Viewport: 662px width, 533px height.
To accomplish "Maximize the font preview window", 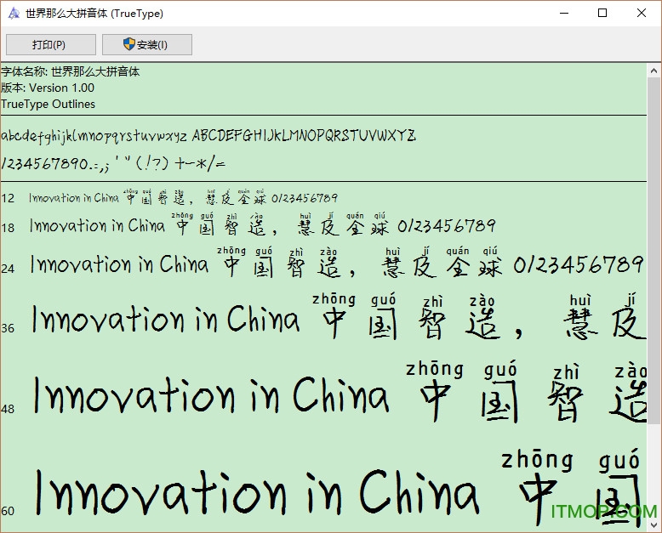I will [602, 14].
